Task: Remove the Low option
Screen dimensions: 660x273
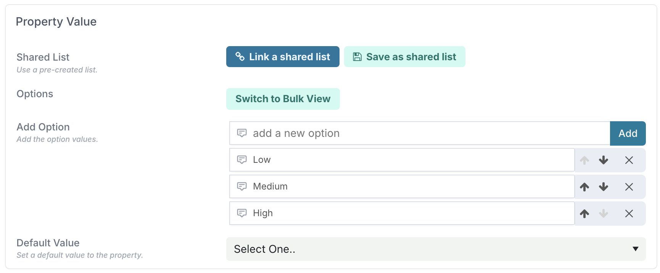Action: click(629, 160)
